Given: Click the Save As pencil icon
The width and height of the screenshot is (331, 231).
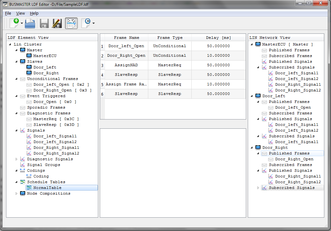Looking at the screenshot, I should point(57,23).
